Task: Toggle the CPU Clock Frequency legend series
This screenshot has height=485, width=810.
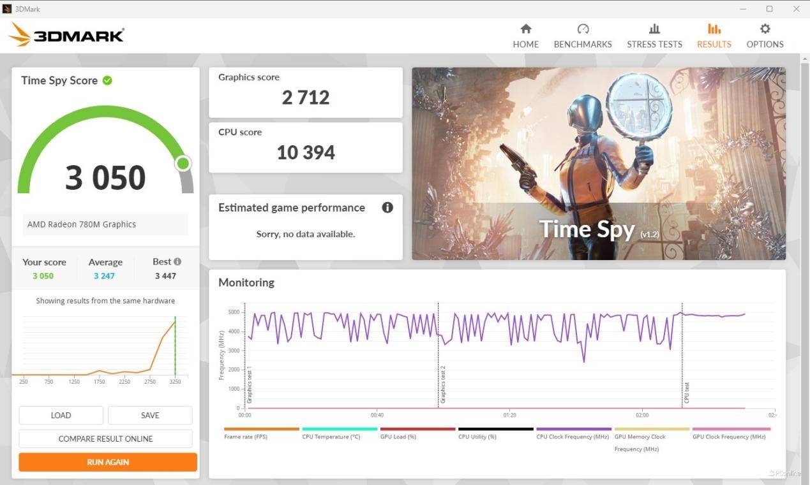Action: pos(573,437)
